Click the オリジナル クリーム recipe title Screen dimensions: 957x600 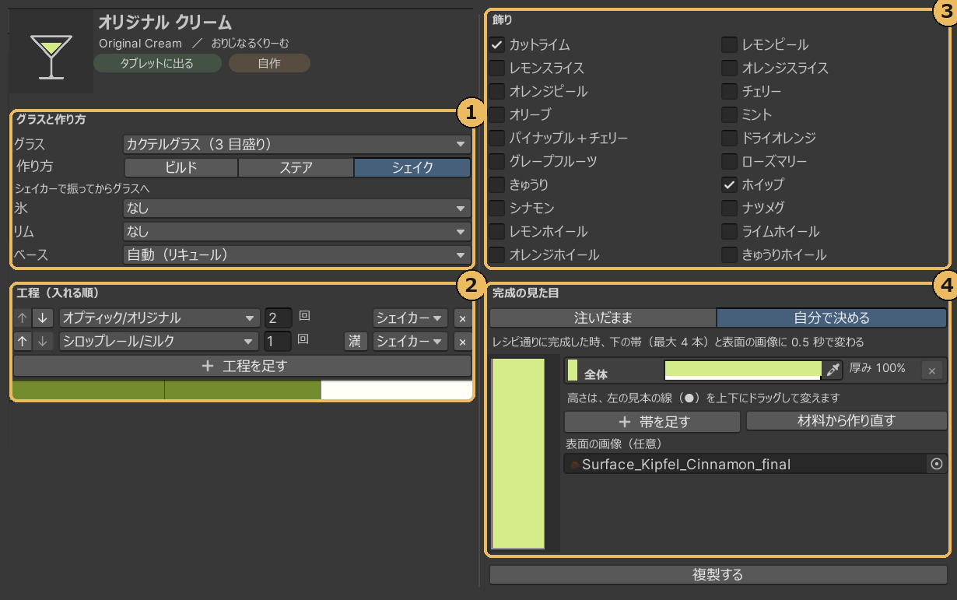tap(165, 23)
